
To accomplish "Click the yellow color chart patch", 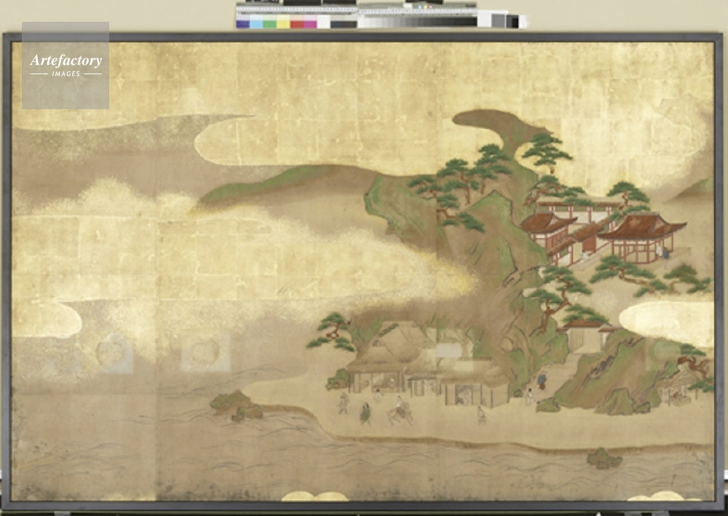I will (x=283, y=24).
